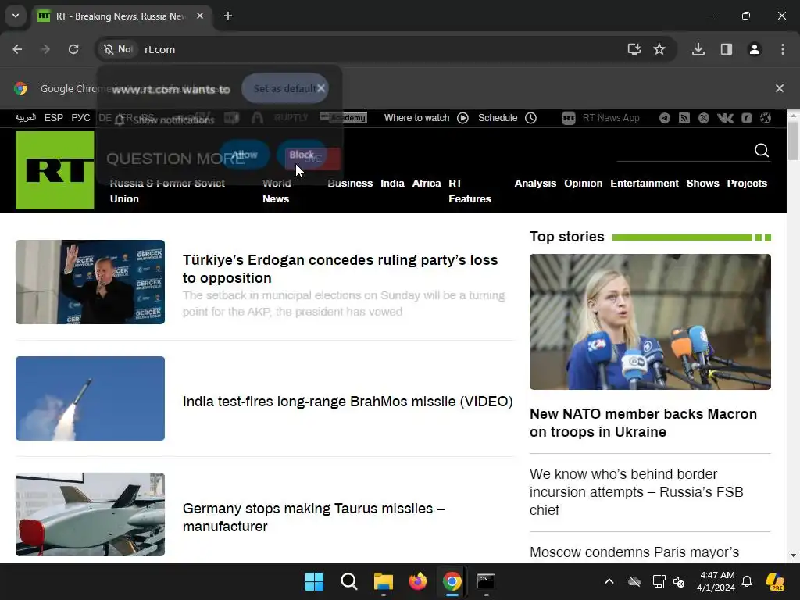
Task: Open Germany stops making Taurus missiles article
Action: coord(314,517)
